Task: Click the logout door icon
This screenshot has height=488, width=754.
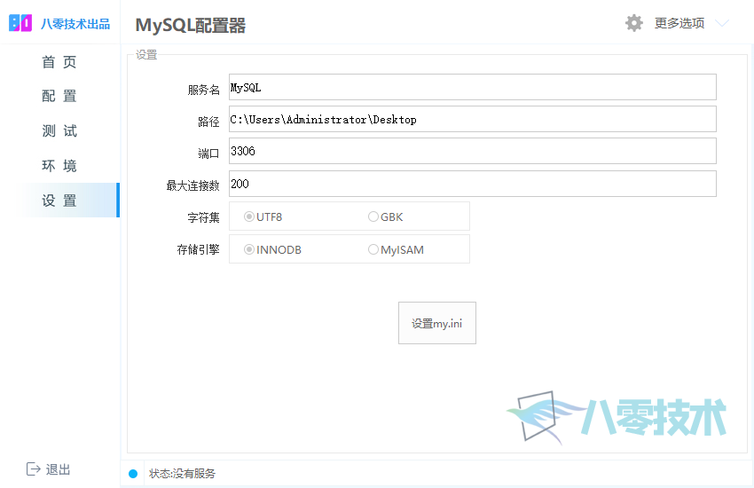Action: [34, 468]
